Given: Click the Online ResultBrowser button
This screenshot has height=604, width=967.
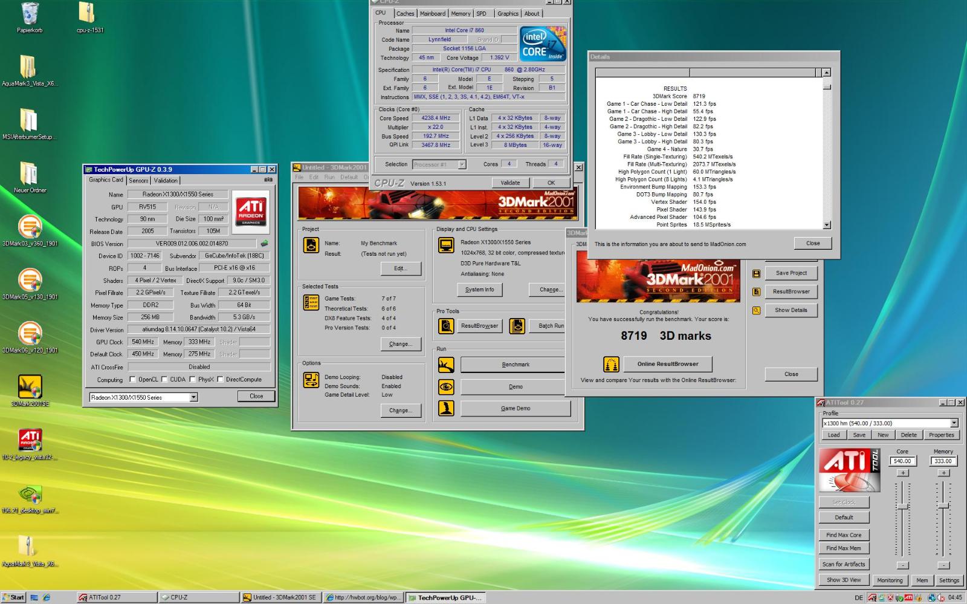Looking at the screenshot, I should [x=667, y=364].
